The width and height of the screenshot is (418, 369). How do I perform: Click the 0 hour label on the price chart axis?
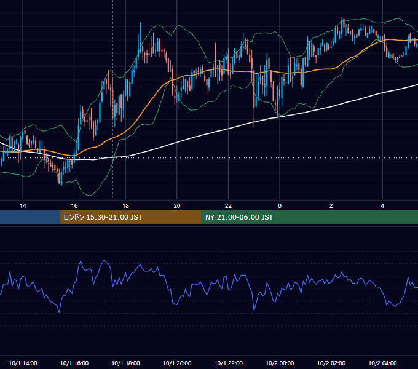(280, 206)
